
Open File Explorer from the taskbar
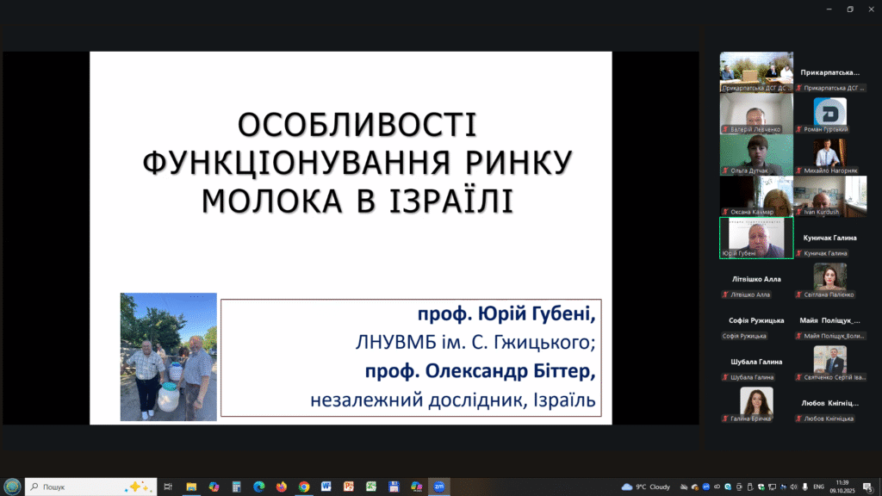pos(191,487)
